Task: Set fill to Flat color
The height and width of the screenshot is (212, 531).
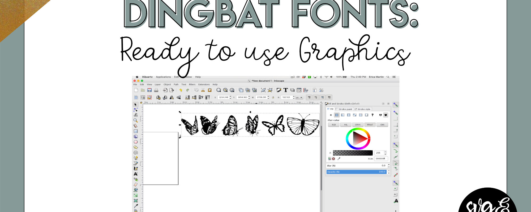Action: pos(337,115)
